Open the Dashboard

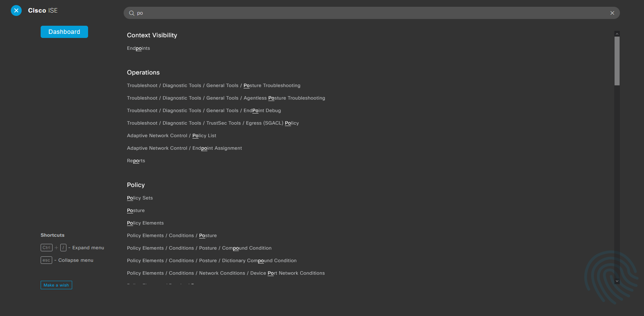pos(64,32)
